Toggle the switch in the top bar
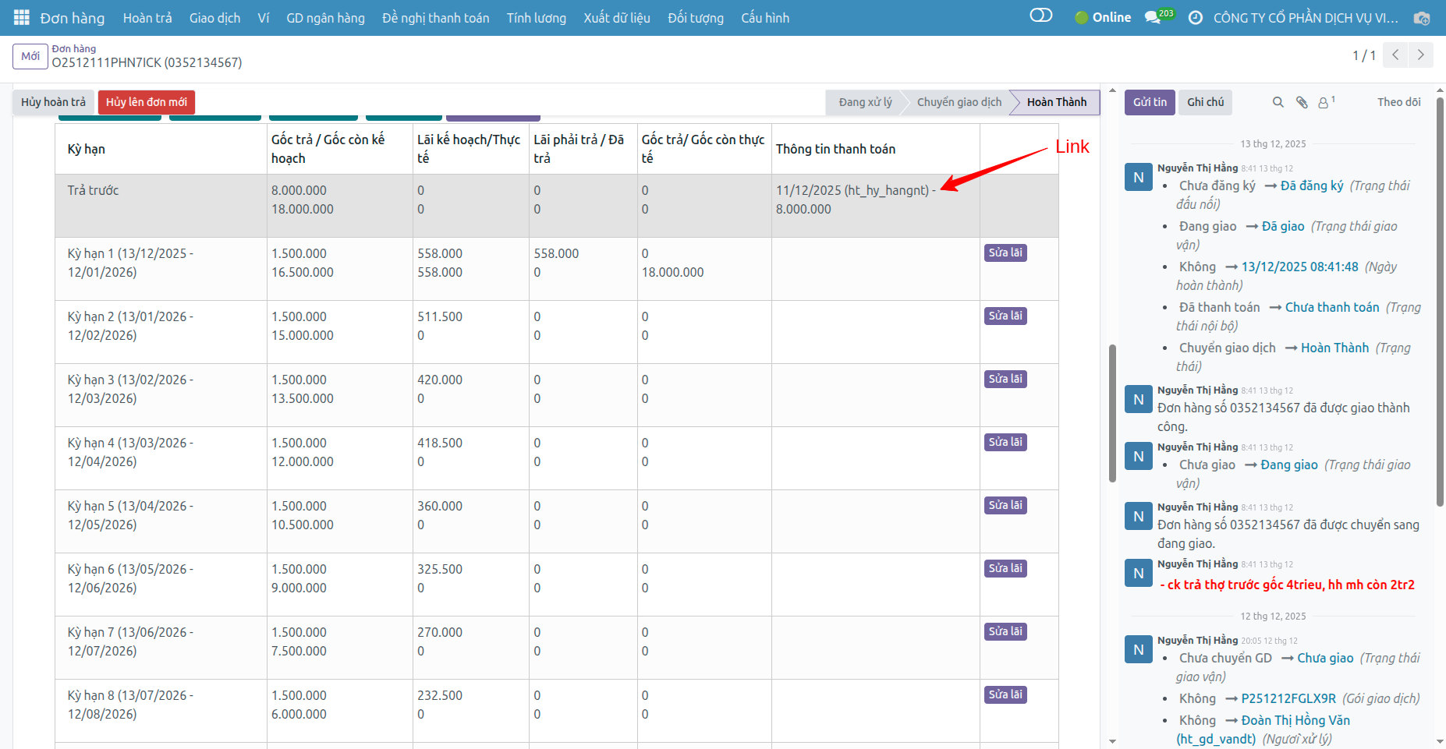 tap(1040, 16)
